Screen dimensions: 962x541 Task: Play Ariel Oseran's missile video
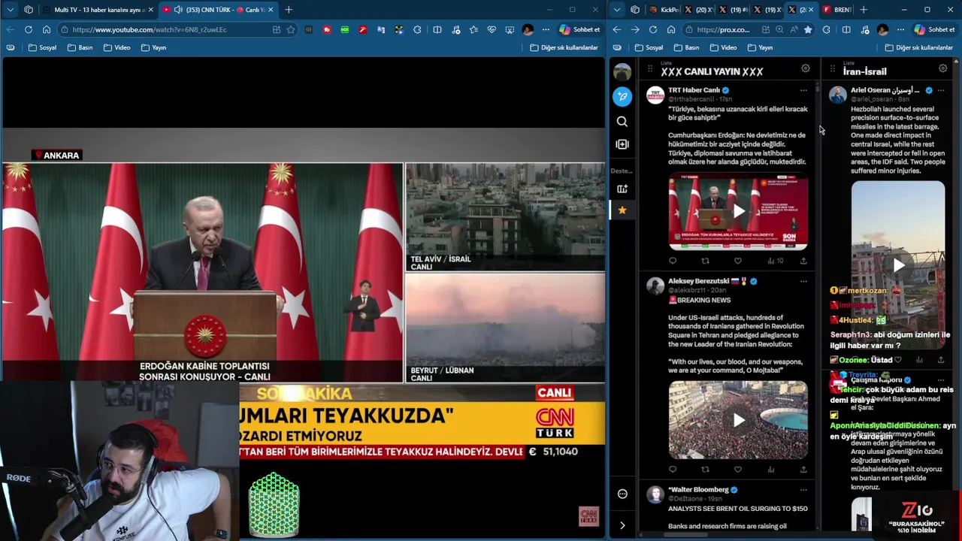tap(898, 265)
